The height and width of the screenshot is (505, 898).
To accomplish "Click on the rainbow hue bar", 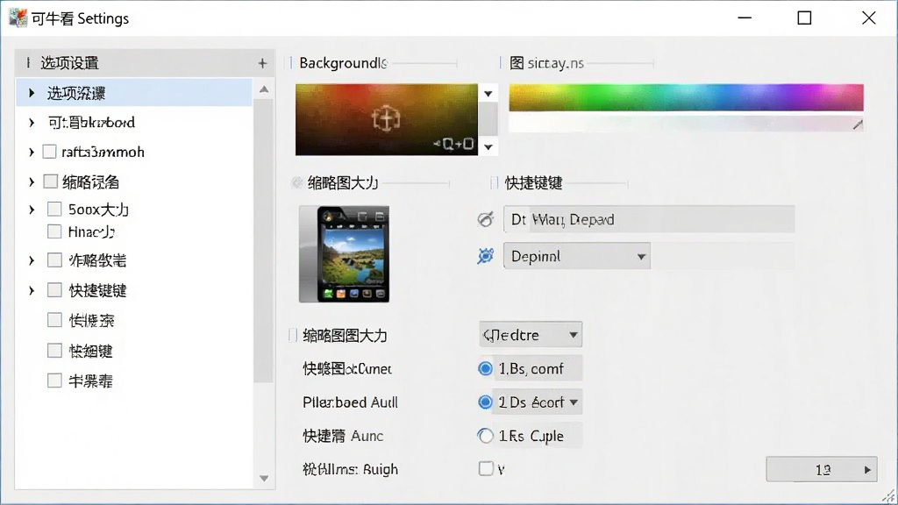I will coord(686,97).
